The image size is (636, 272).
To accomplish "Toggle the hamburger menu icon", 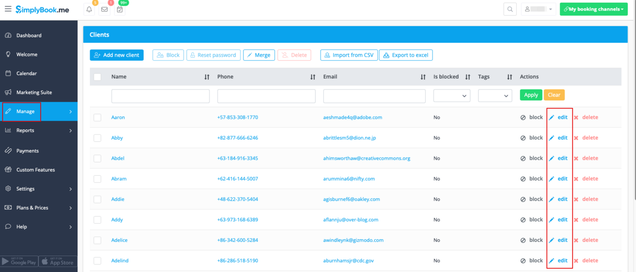I will 8,9.
